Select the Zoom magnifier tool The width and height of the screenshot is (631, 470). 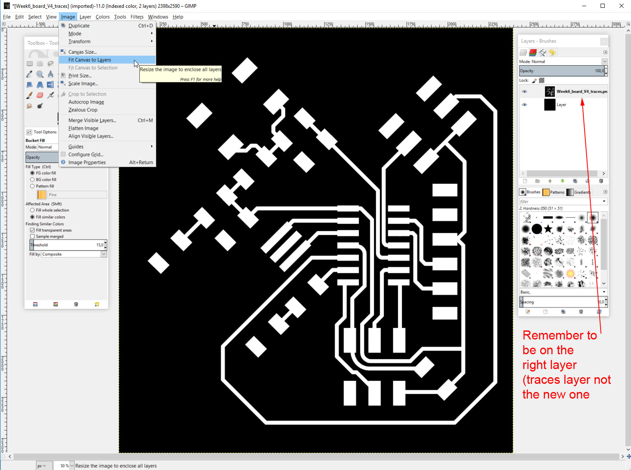[x=40, y=74]
